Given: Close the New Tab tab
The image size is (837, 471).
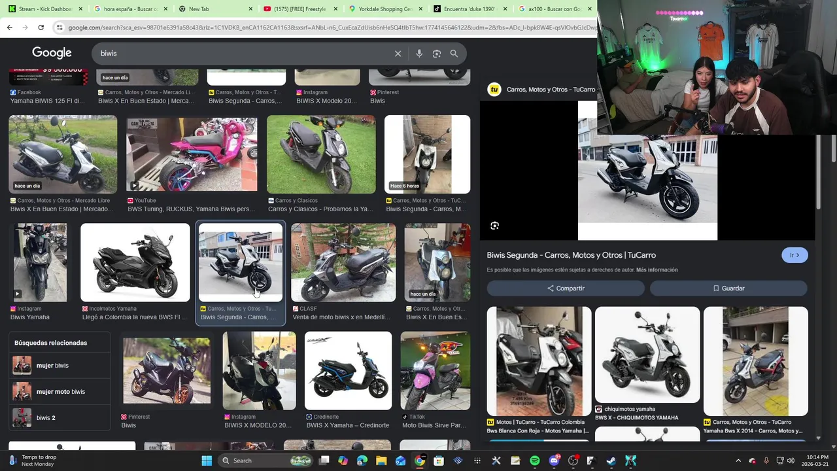Looking at the screenshot, I should pyautogui.click(x=250, y=9).
